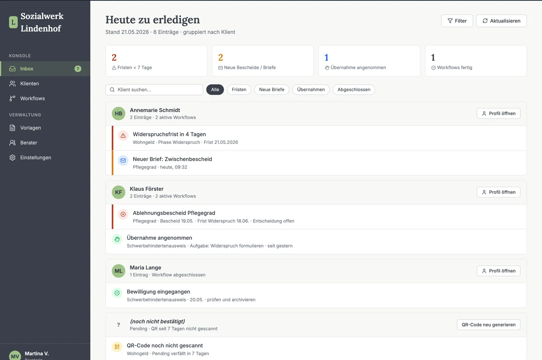Select the Übernahme angenommen card
This screenshot has width=542, height=360.
(369, 61)
